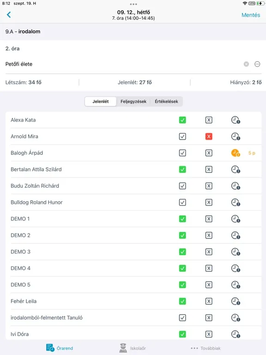This screenshot has height=355, width=266.
Task: Tap the three-dot multitasking indicator at top
Action: click(x=133, y=4)
